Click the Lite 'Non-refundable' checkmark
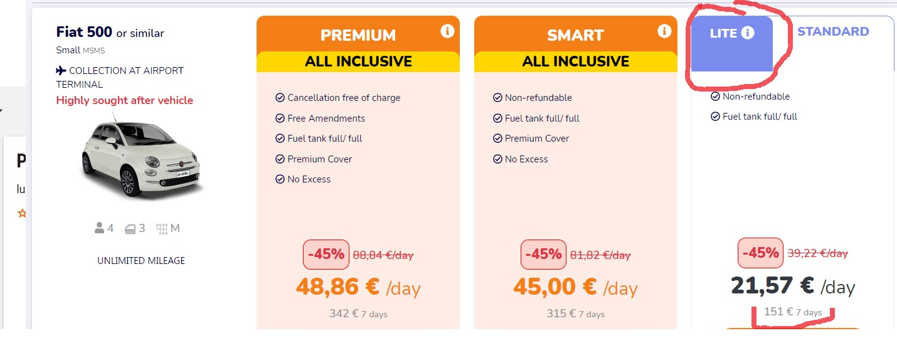This screenshot has height=348, width=897. point(715,97)
